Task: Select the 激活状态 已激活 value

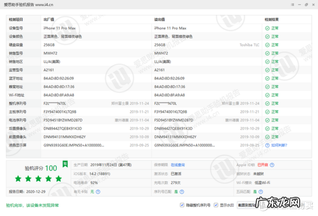Action: pyautogui.click(x=176, y=174)
